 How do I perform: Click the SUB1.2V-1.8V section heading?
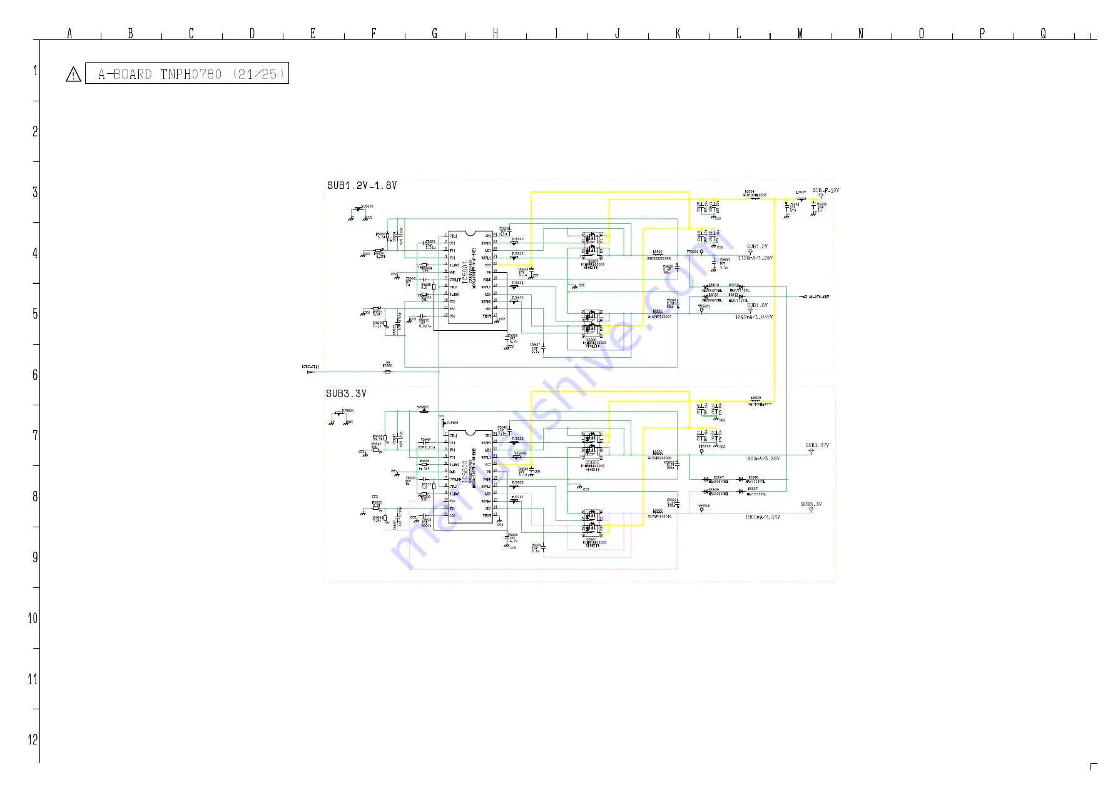[362, 186]
